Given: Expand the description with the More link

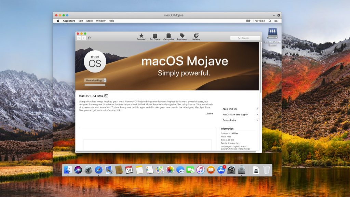Looking at the screenshot, I should point(209,114).
